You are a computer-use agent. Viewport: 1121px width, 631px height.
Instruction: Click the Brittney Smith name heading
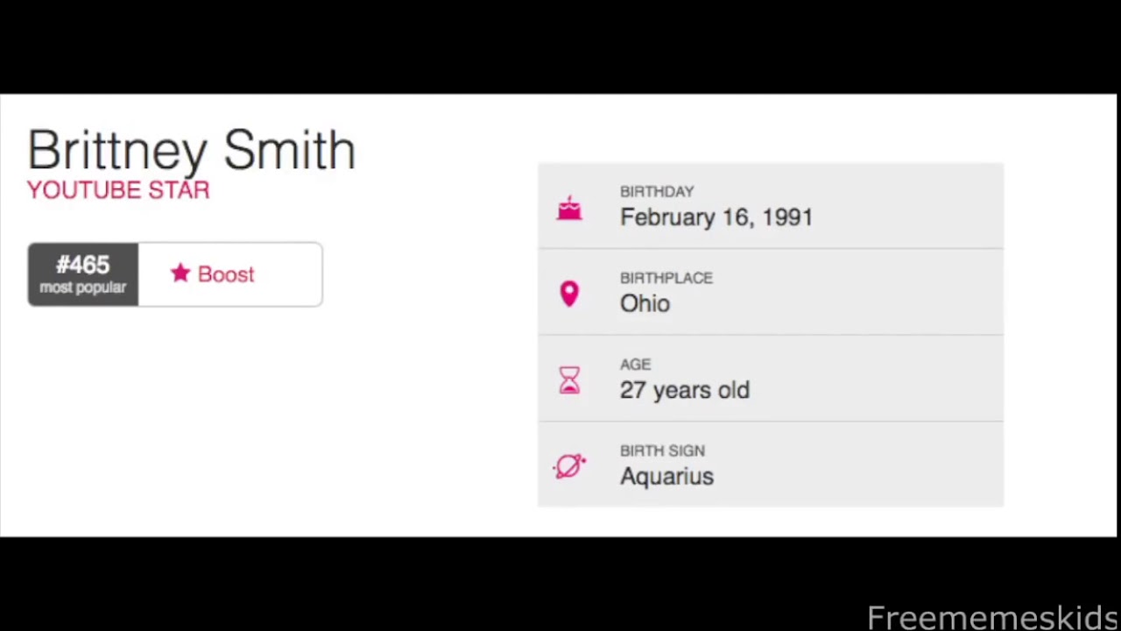(x=191, y=150)
